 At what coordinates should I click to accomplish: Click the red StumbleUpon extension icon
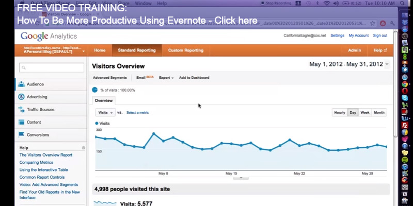pos(383,23)
